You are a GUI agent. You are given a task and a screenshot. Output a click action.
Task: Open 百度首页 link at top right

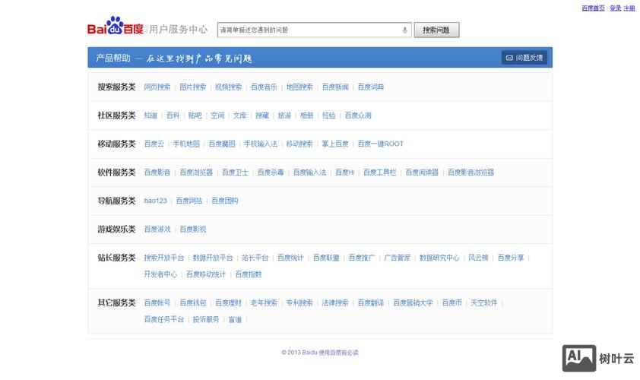click(x=593, y=8)
